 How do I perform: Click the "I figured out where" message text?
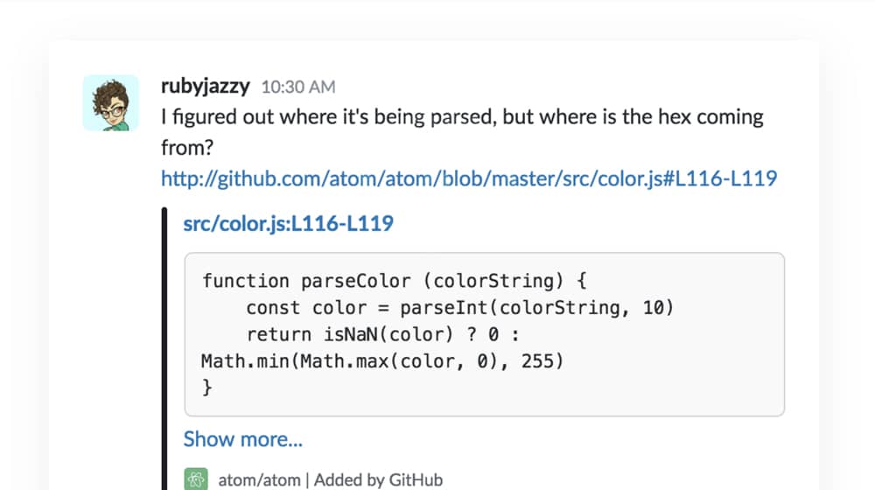pos(462,116)
